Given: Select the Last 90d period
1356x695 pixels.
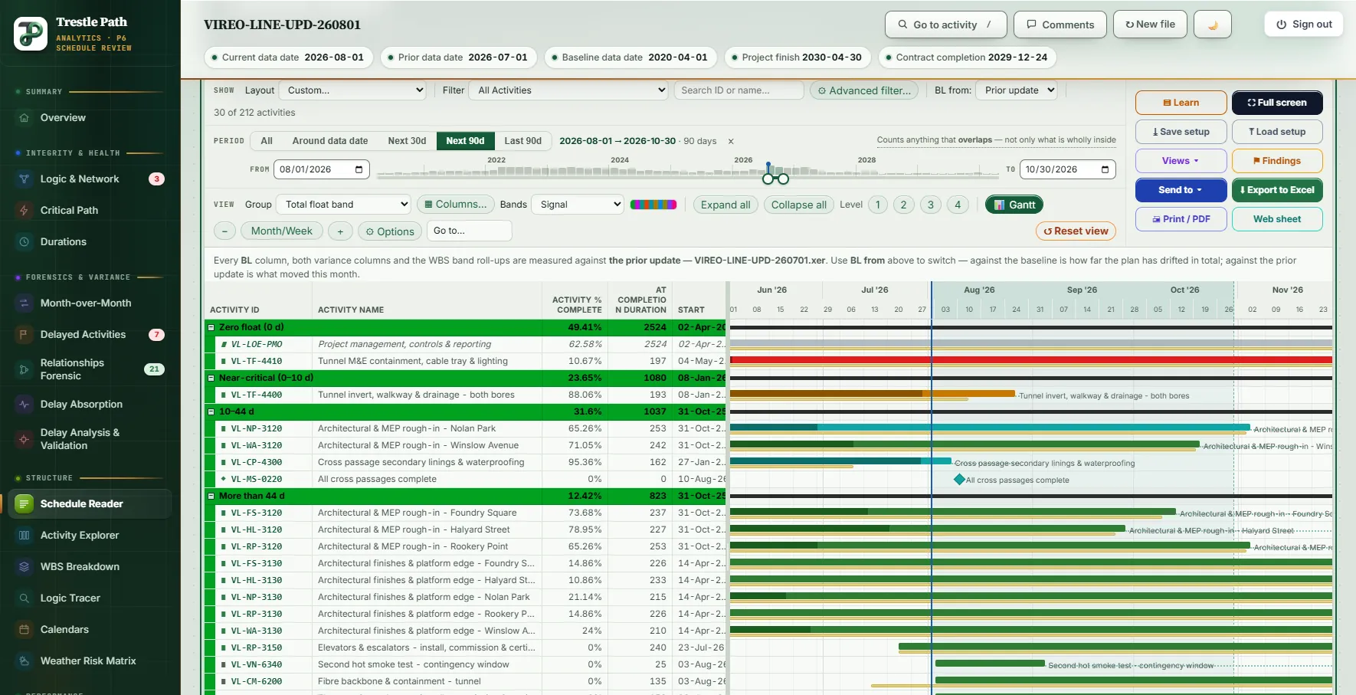Looking at the screenshot, I should tap(522, 141).
